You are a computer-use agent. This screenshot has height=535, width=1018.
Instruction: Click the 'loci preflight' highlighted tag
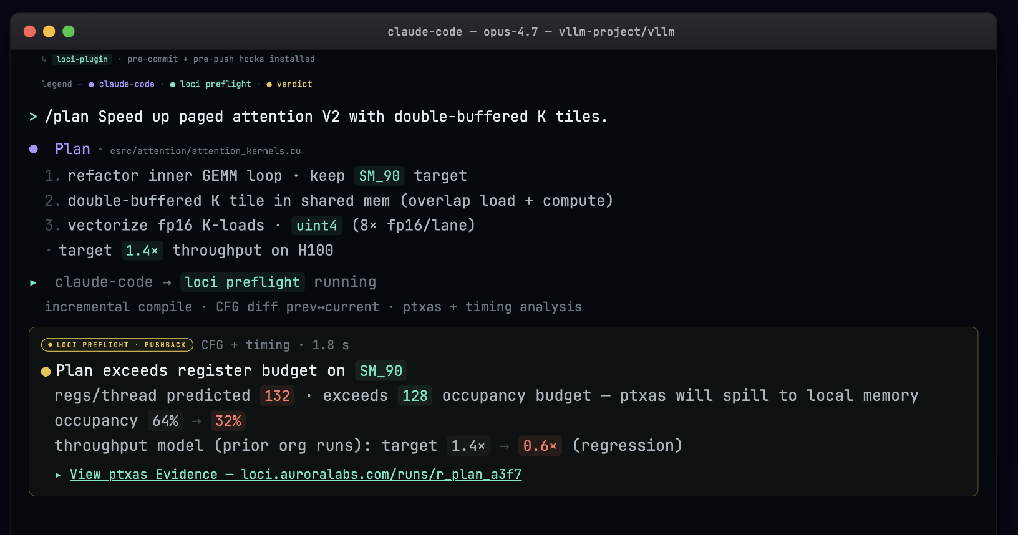coord(243,282)
